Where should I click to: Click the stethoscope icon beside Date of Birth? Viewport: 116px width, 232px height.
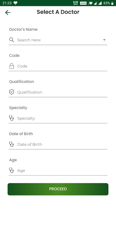coord(12,144)
